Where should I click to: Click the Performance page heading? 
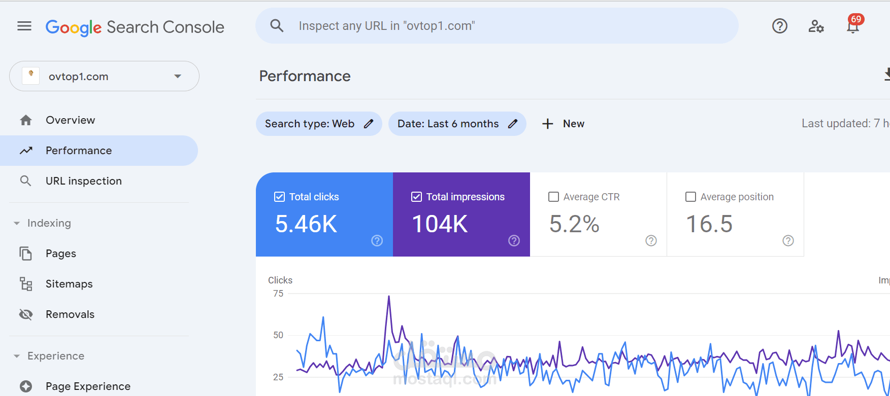pos(305,76)
